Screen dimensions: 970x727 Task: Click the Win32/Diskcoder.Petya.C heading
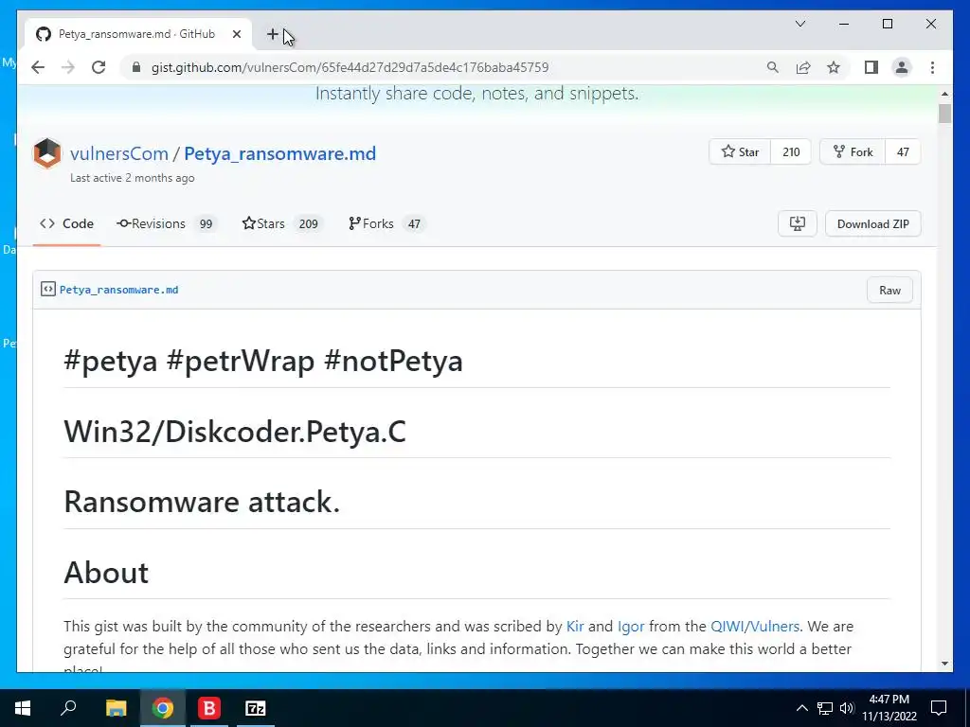(x=235, y=432)
